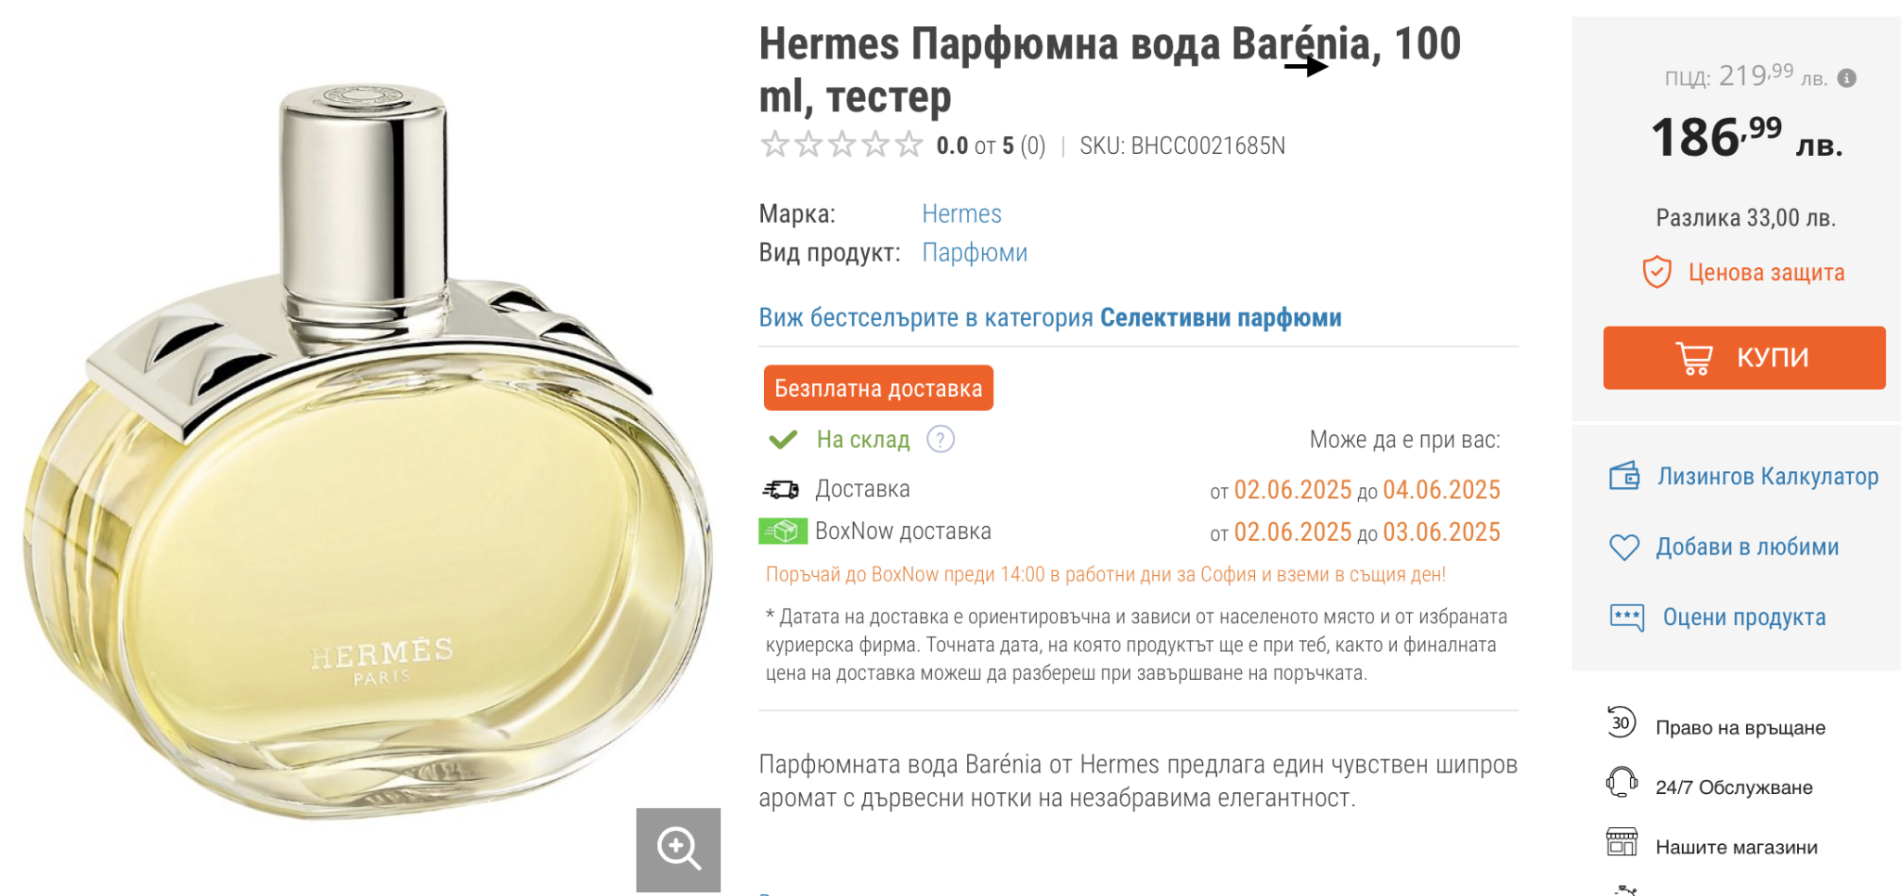This screenshot has width=1901, height=896.
Task: Click the info icon next to ПЦД price
Action: [1847, 78]
